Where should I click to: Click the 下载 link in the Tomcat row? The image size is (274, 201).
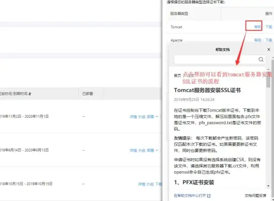click(269, 27)
